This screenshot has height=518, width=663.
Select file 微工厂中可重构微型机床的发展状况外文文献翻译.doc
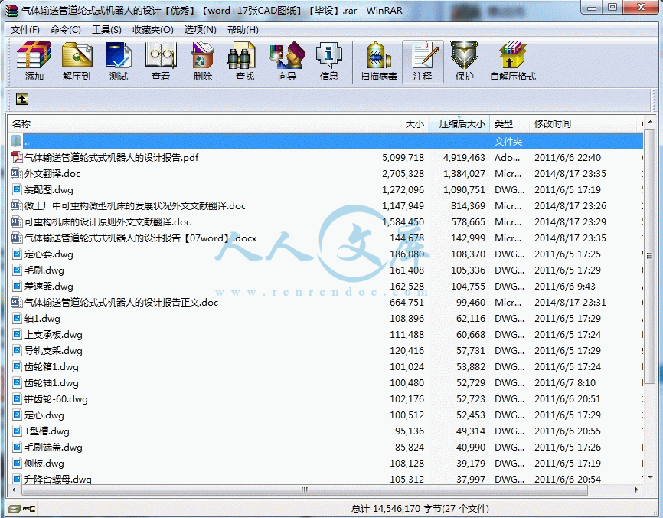(135, 205)
